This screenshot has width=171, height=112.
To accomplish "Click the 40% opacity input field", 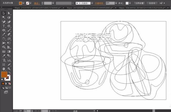I will click(108, 3).
